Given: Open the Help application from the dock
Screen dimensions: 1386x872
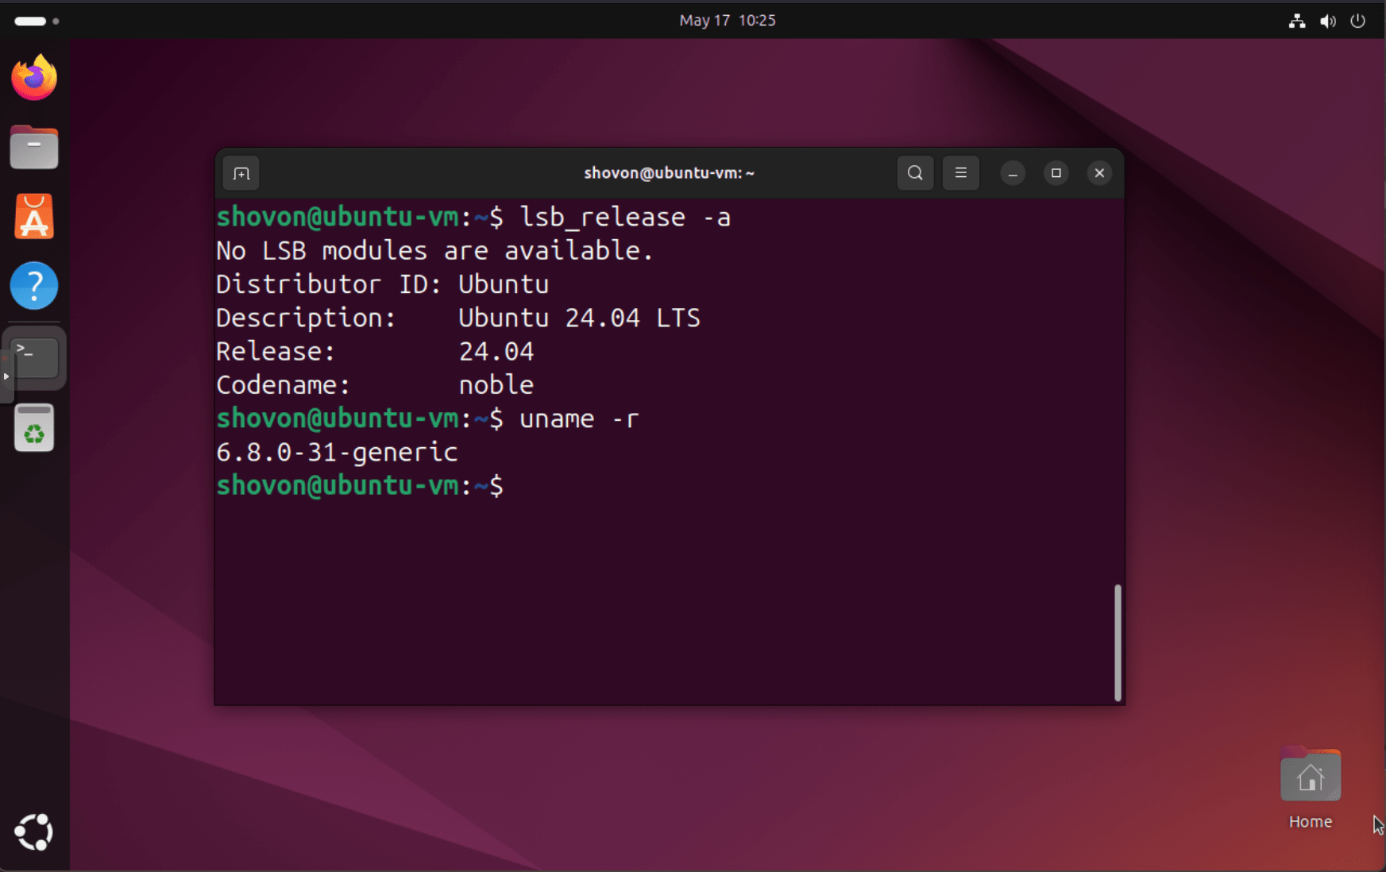Looking at the screenshot, I should (33, 285).
